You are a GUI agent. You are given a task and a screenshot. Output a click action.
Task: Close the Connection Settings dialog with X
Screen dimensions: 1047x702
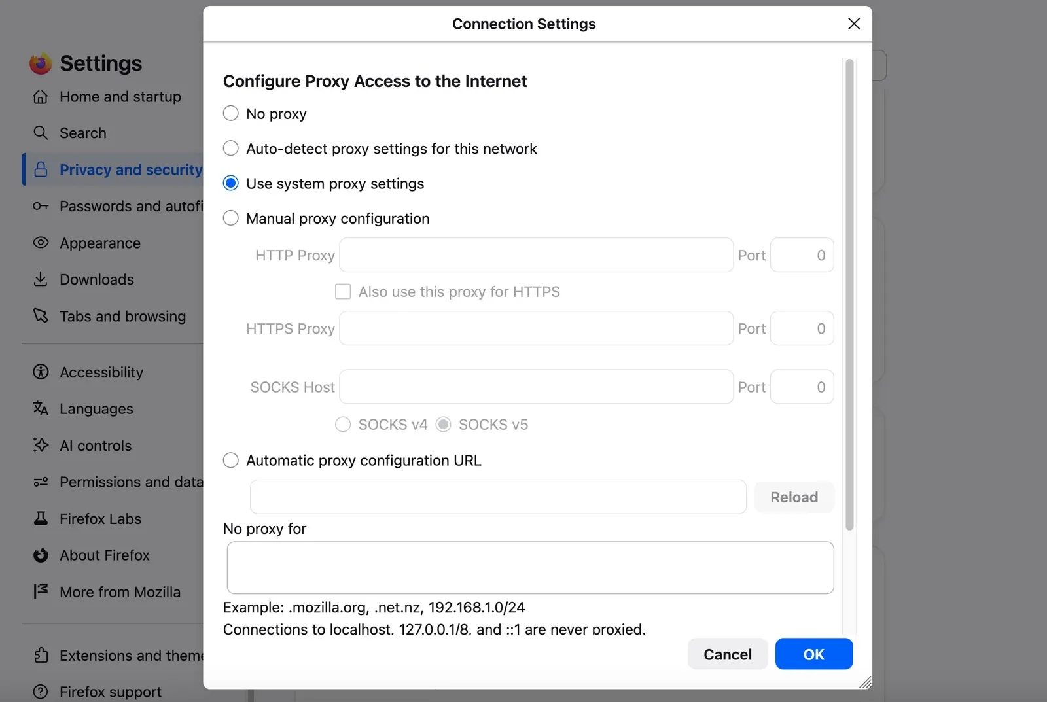854,24
